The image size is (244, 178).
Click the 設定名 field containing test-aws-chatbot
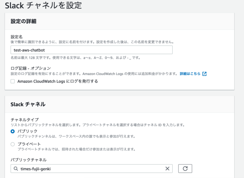(91, 50)
